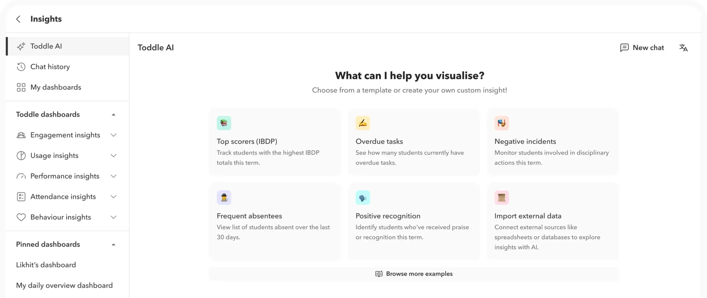This screenshot has height=298, width=707.
Task: Click the Attendance insights register icon
Action: [21, 197]
